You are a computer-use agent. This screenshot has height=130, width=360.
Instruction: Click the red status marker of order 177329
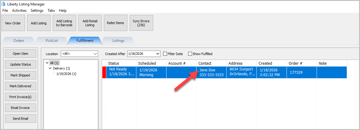pyautogui.click(x=104, y=72)
